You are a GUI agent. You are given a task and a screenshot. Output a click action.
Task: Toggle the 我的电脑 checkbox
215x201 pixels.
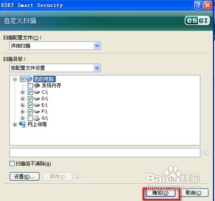(x=22, y=79)
